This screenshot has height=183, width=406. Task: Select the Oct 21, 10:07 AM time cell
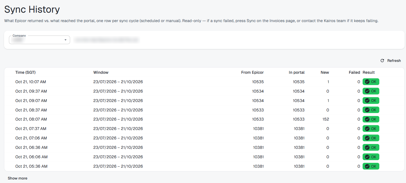tap(31, 82)
